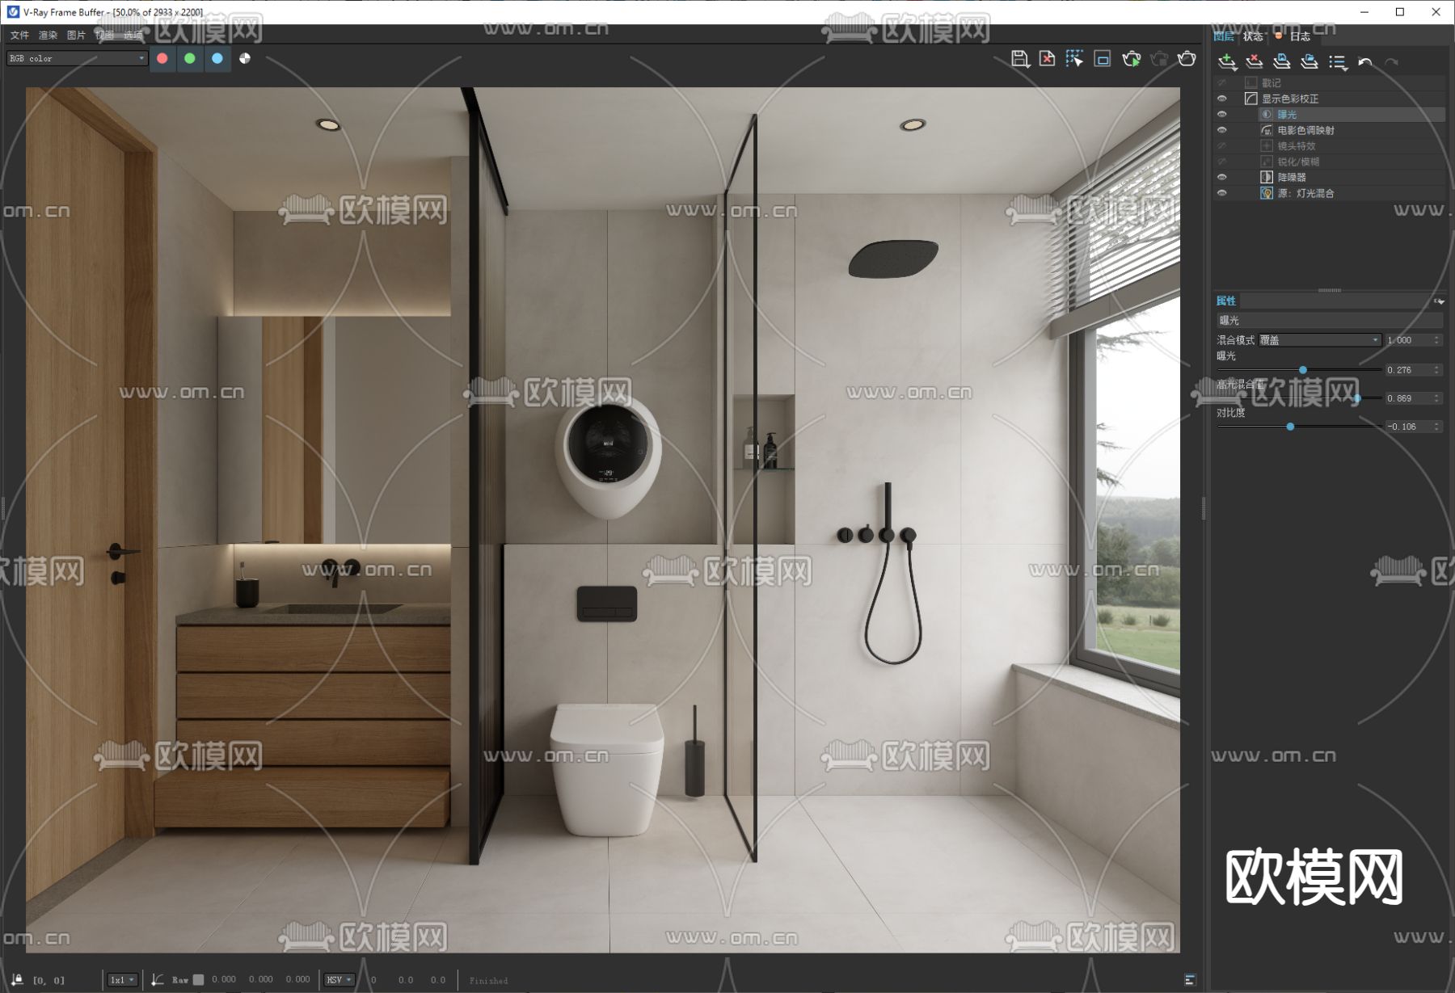
Task: Click the Raw color swatch
Action: [199, 980]
